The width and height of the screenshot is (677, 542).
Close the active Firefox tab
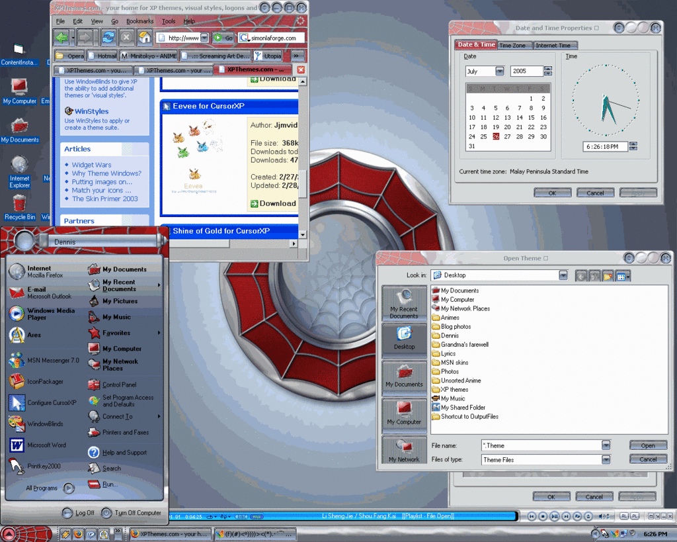point(301,70)
